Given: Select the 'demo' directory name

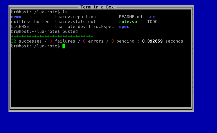Looking at the screenshot, I should 16,17.
